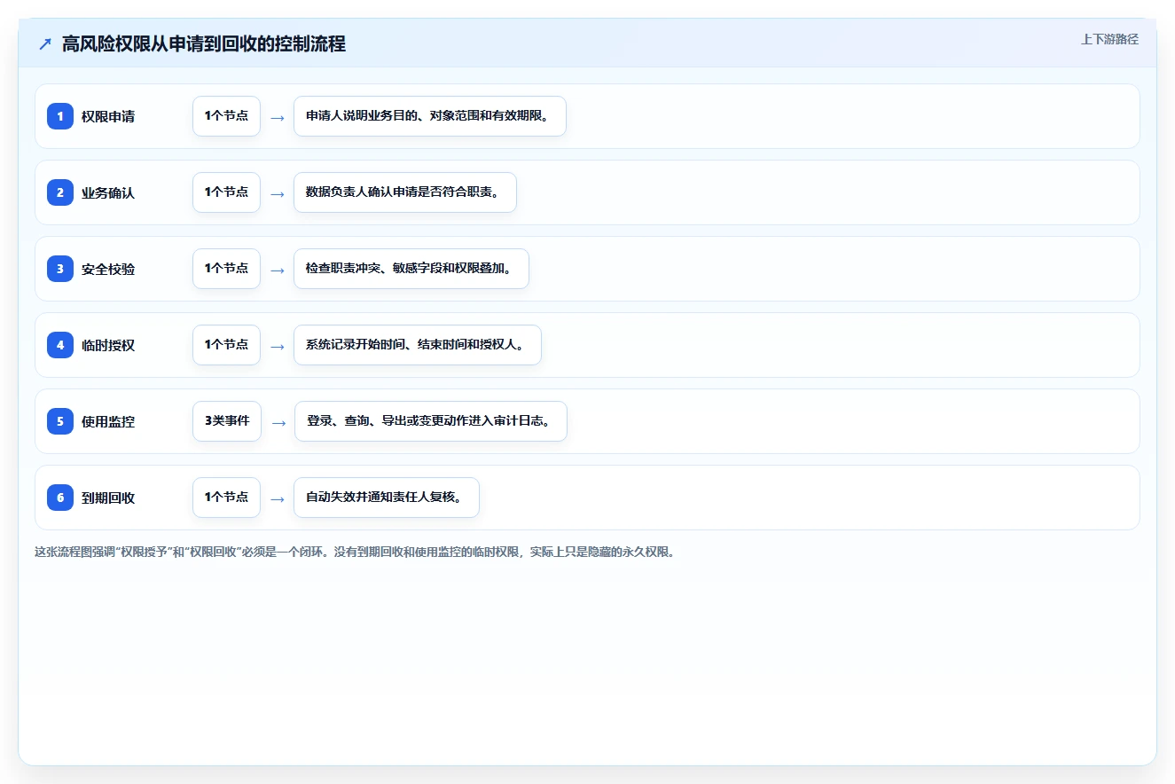Screen dimensions: 1175x784
Task: Click the arrow icon in 使用监控 row
Action: pos(278,422)
